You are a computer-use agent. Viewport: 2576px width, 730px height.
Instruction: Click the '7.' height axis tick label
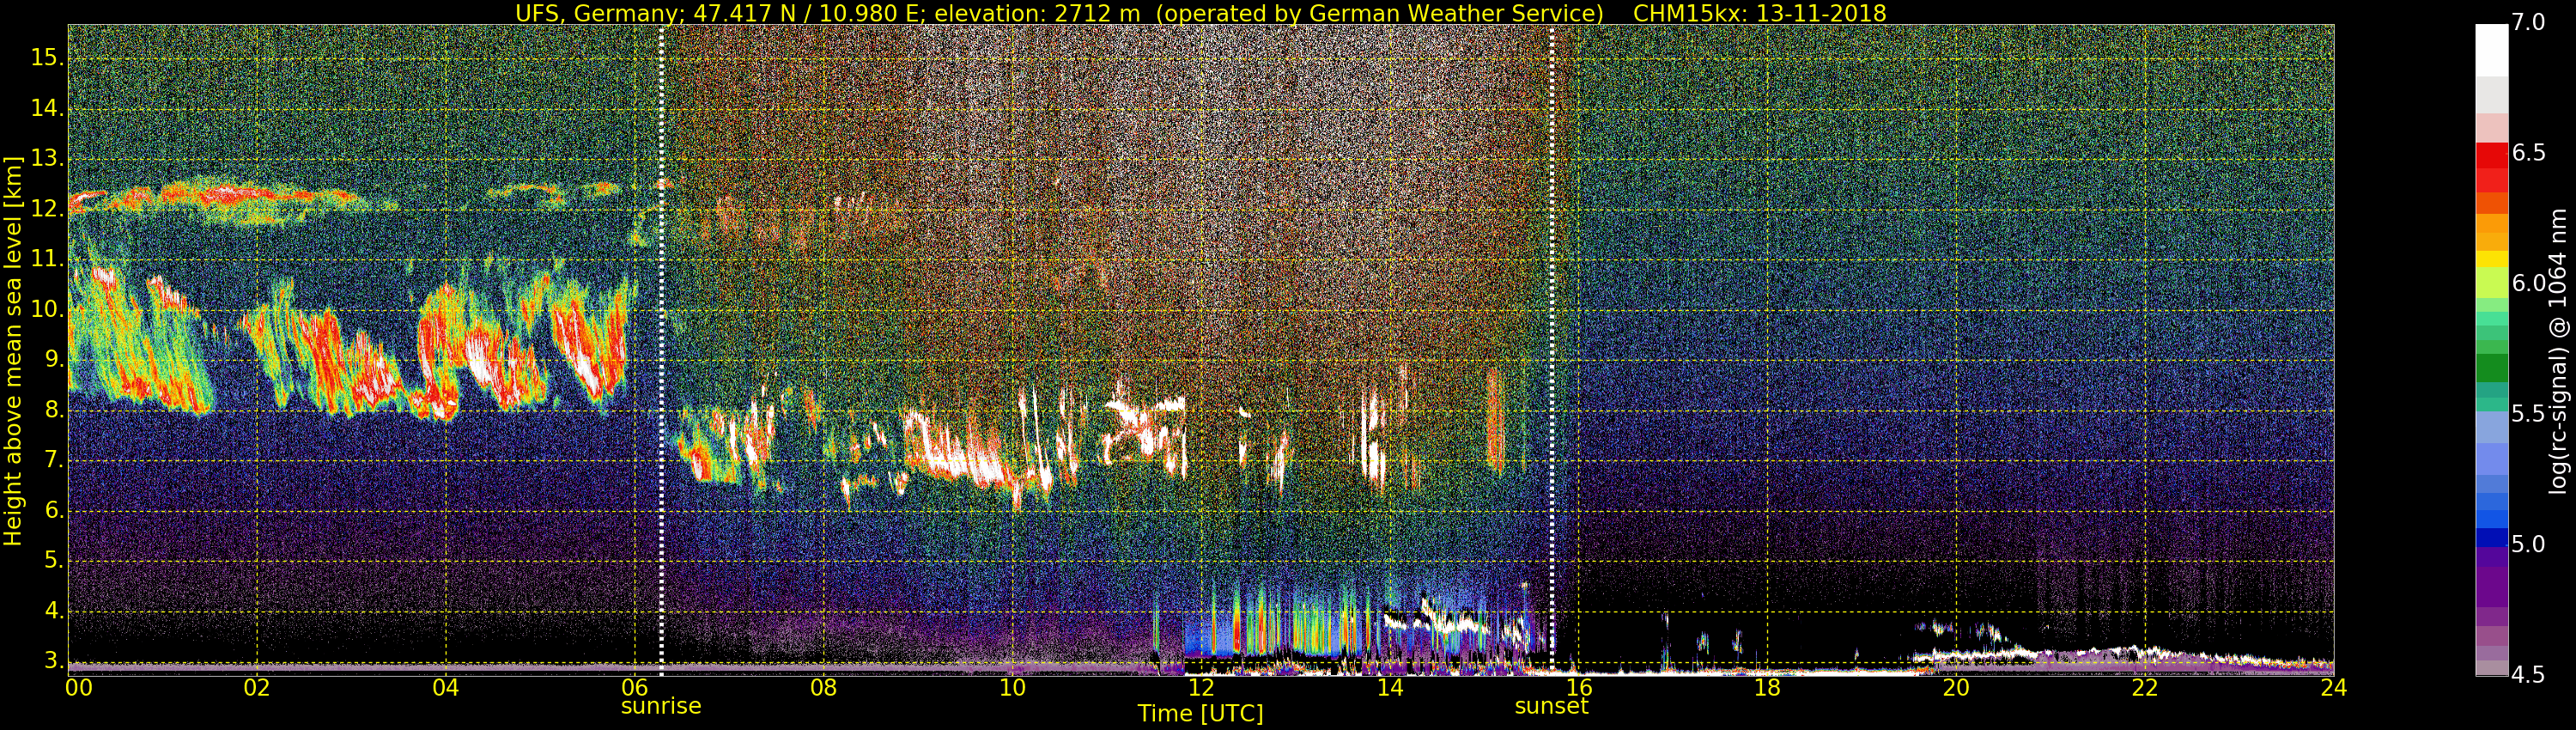click(x=53, y=460)
